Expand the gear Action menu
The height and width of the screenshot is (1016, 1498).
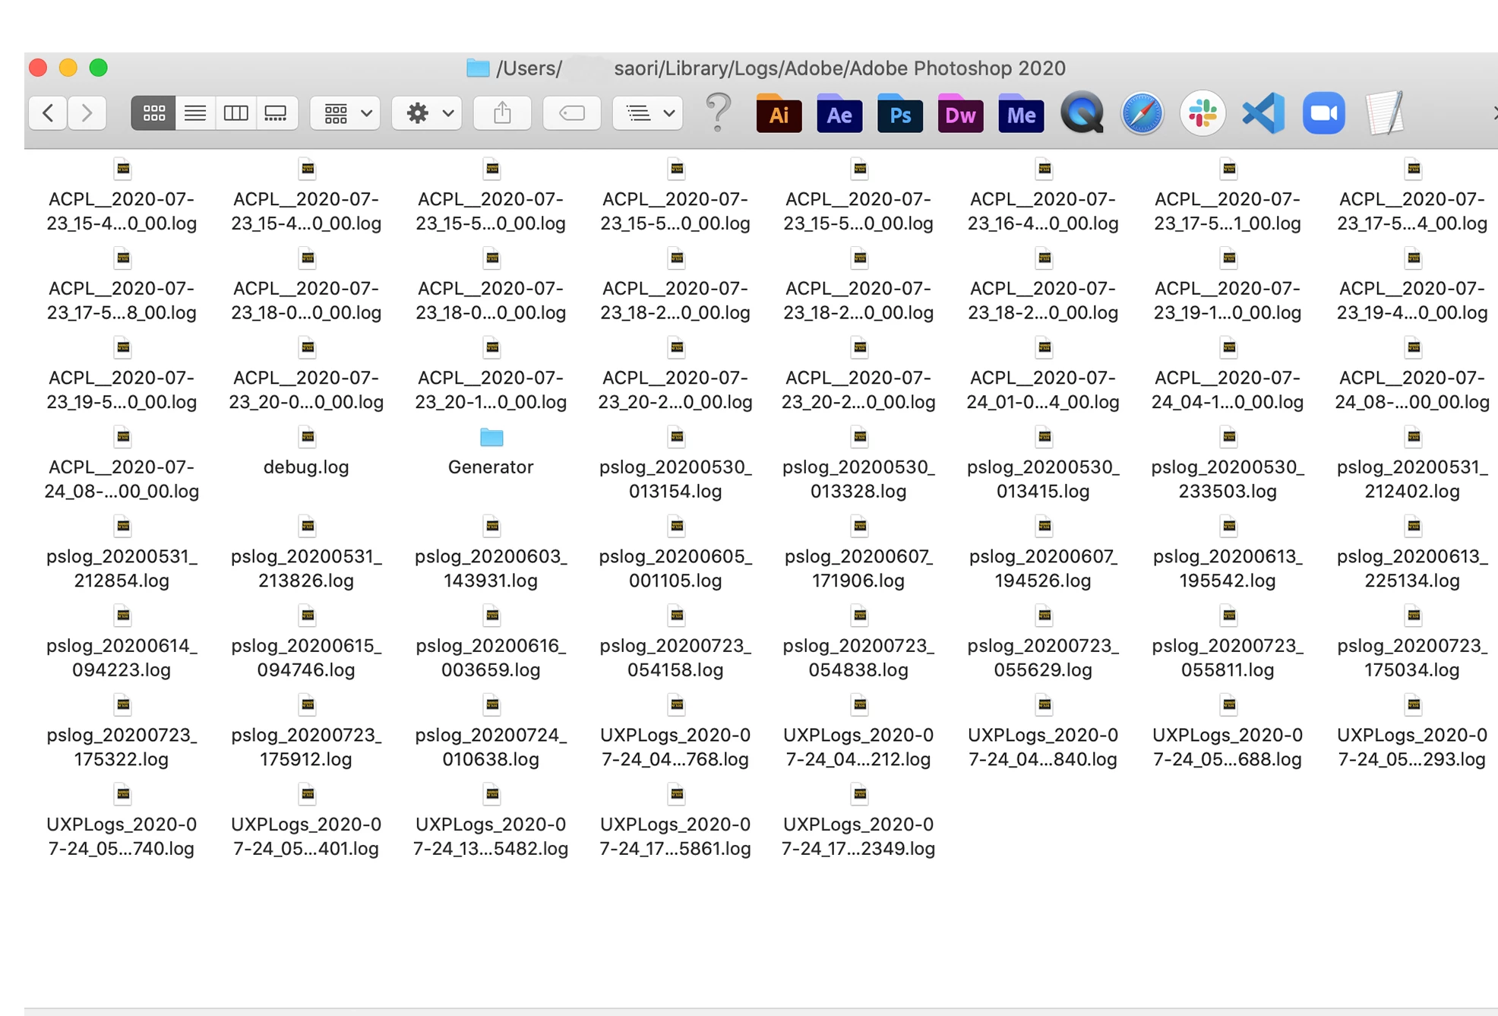pos(428,113)
